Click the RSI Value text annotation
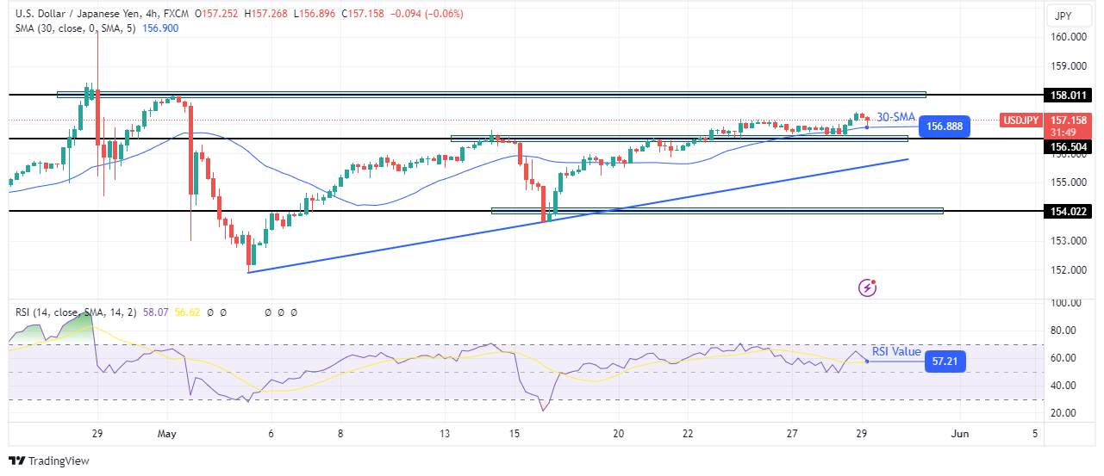This screenshot has width=1104, height=476. tap(896, 351)
